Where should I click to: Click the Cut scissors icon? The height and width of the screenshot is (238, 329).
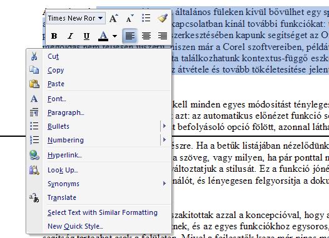coord(34,56)
